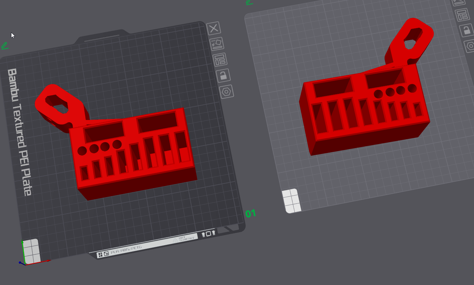Edit plate 01 name with green pencil

(x=5, y=46)
